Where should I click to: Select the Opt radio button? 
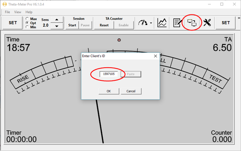pyautogui.click(x=28, y=23)
